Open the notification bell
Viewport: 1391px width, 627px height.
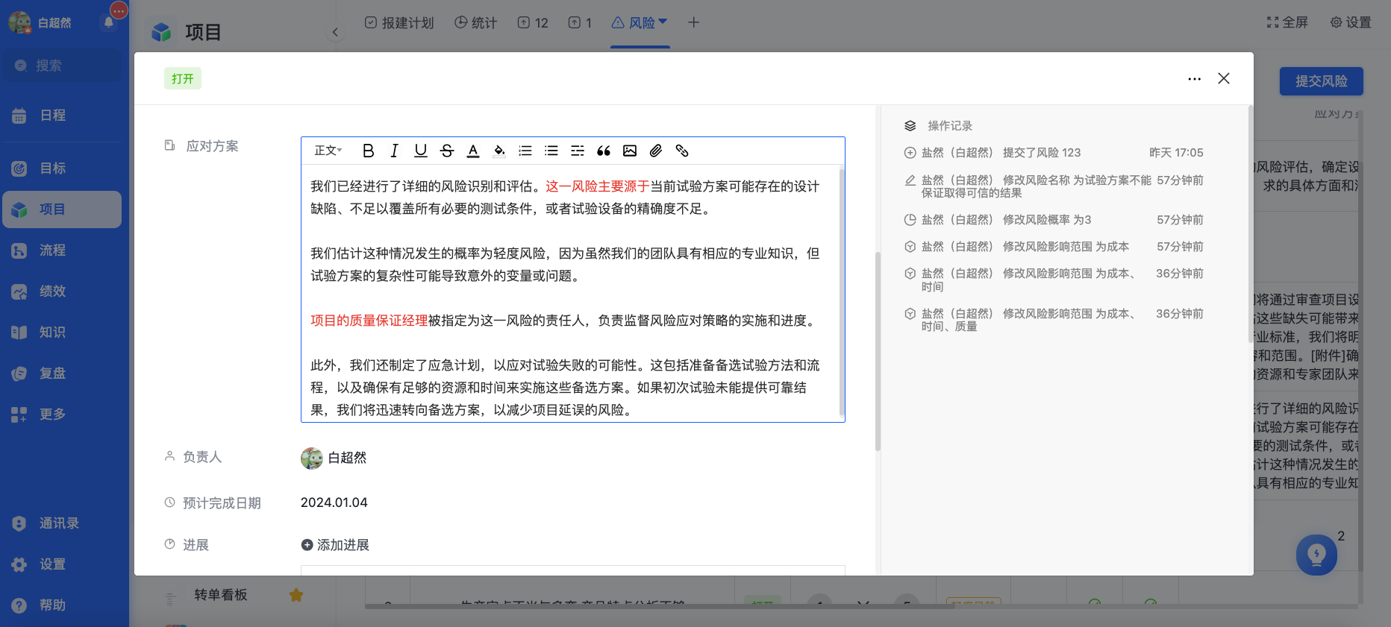point(109,22)
